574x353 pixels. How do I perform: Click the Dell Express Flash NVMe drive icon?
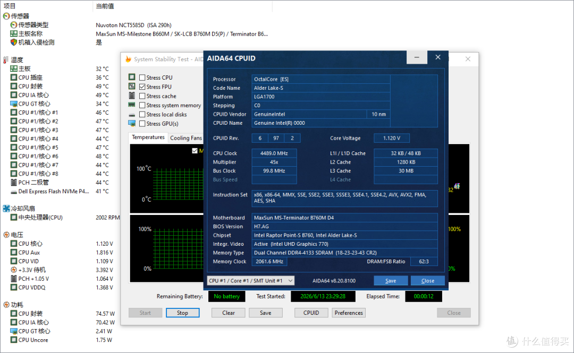(14, 192)
